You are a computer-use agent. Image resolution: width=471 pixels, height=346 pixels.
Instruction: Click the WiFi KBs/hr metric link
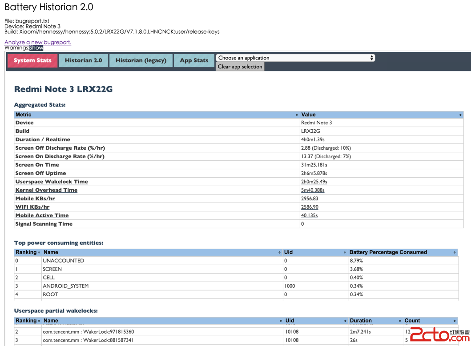[x=32, y=207]
